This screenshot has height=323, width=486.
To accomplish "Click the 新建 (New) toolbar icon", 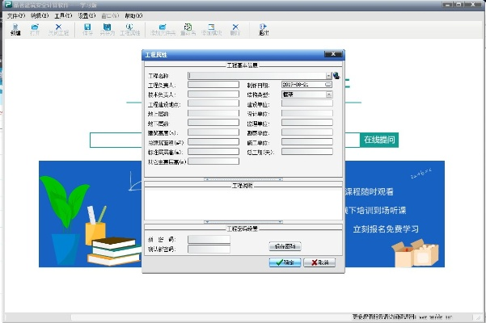I will [x=15, y=30].
